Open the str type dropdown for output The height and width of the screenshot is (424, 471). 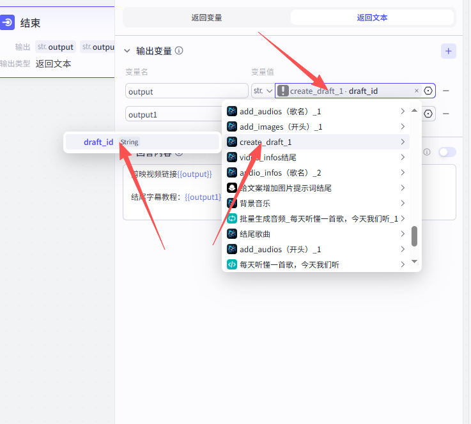click(x=262, y=91)
